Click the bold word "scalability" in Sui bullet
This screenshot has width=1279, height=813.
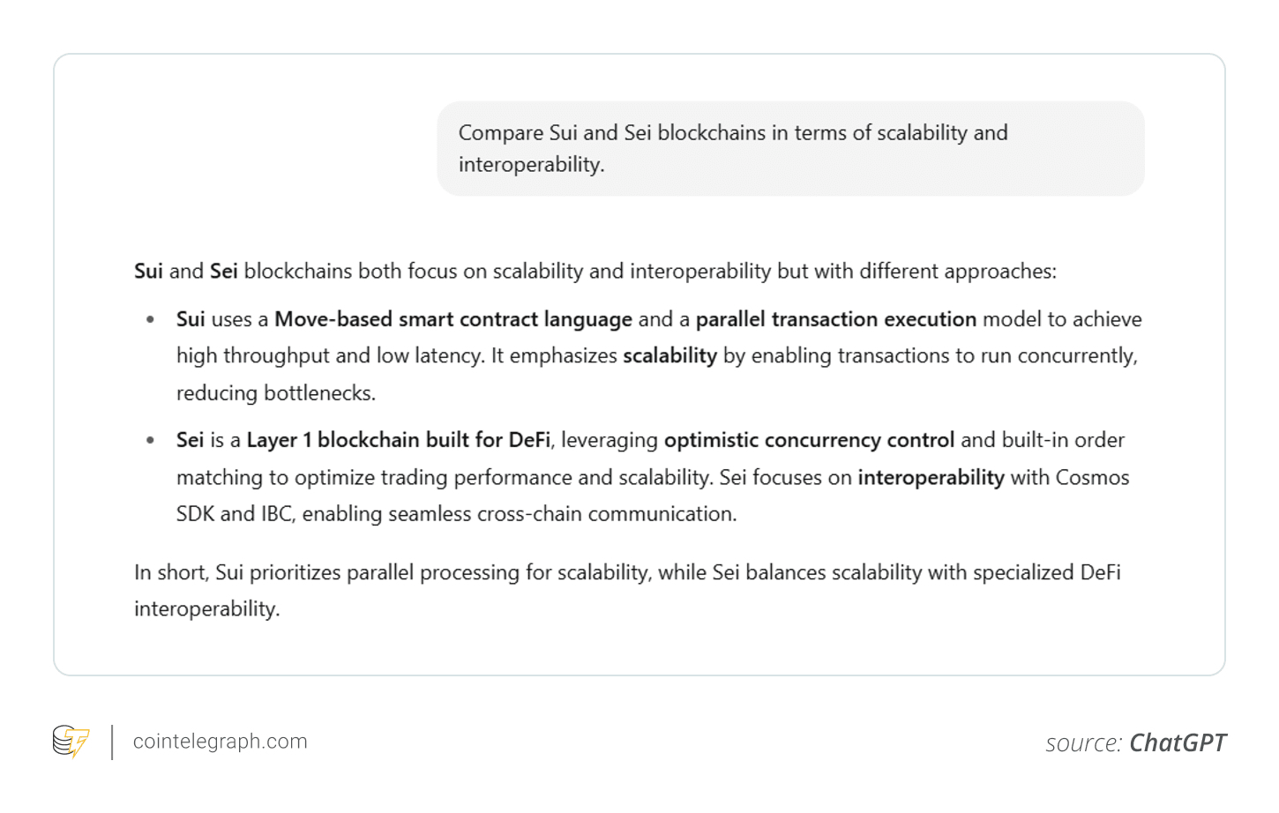[x=669, y=356]
